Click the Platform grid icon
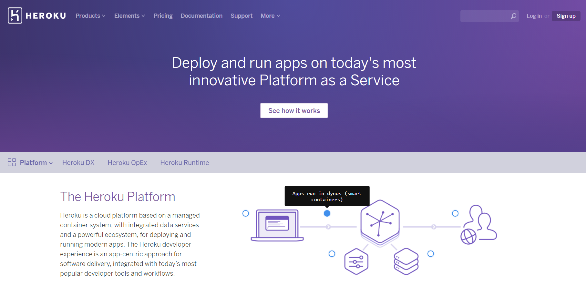Screen dimensions: 586x286 pyautogui.click(x=12, y=162)
